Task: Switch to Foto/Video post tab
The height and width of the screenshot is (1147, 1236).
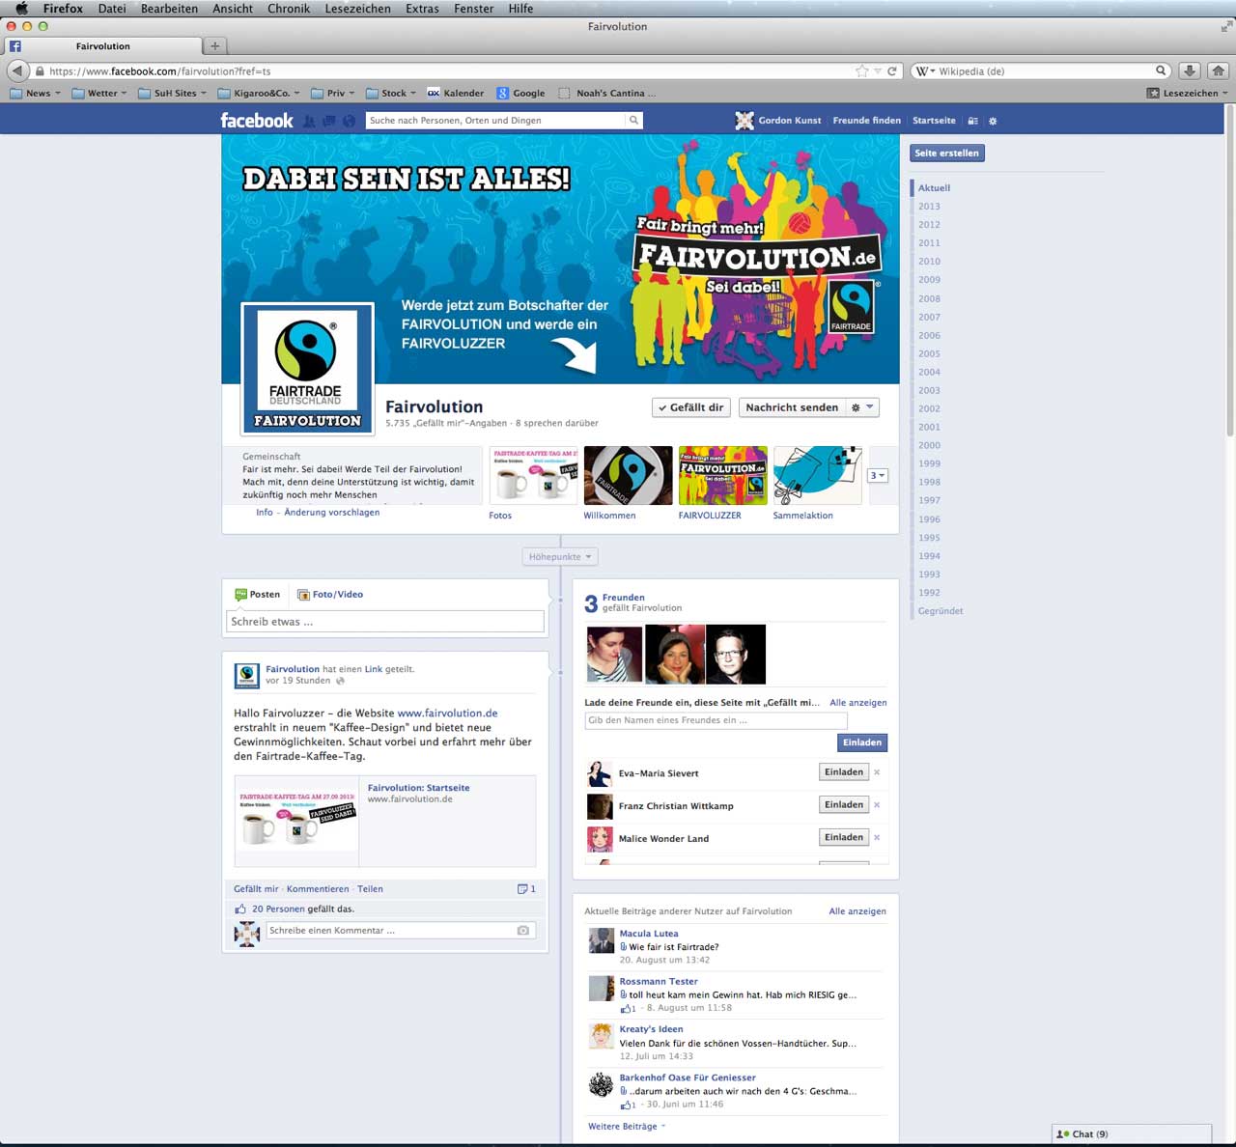Action: pos(330,595)
